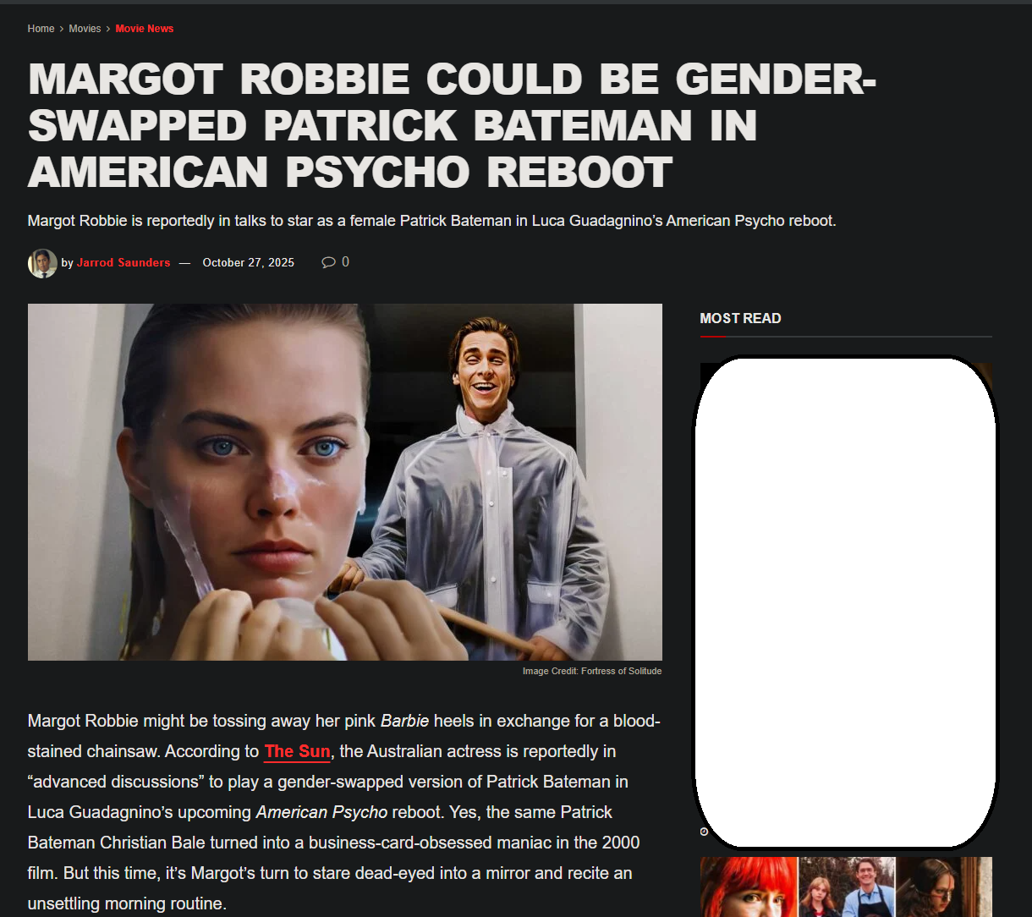The height and width of the screenshot is (917, 1032).
Task: Click the Margot Robbie and Bateman featured image
Action: (x=345, y=482)
